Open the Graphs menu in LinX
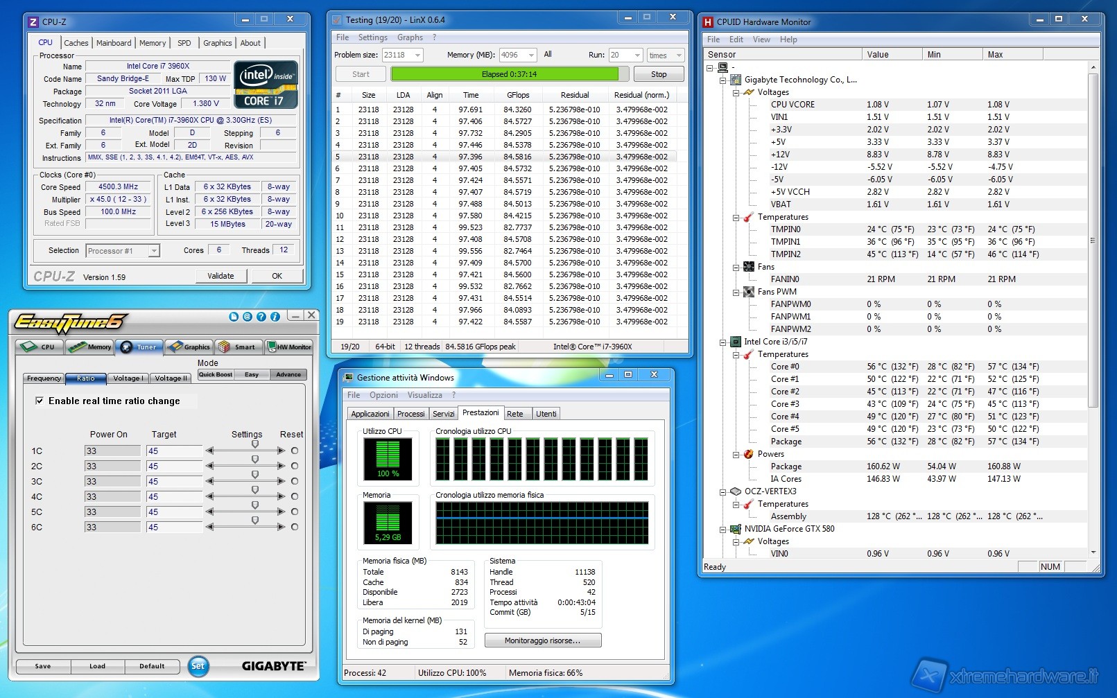Viewport: 1117px width, 698px height. click(x=410, y=37)
